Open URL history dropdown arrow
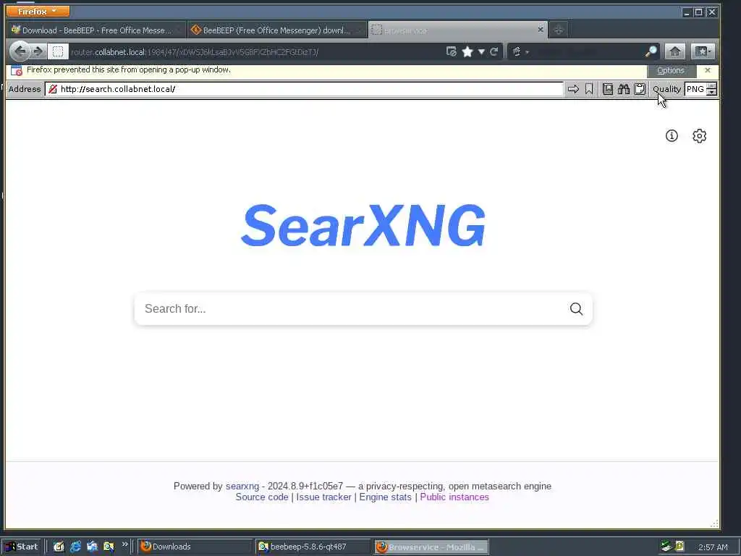The height and width of the screenshot is (556, 741). [x=481, y=51]
